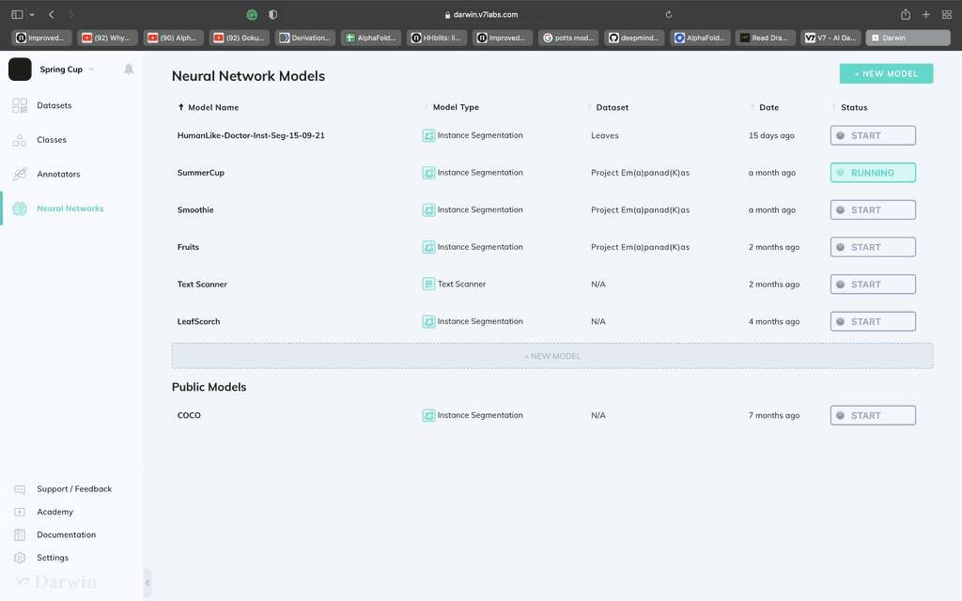Open notifications via the bell icon
This screenshot has height=601, width=962.
point(128,69)
